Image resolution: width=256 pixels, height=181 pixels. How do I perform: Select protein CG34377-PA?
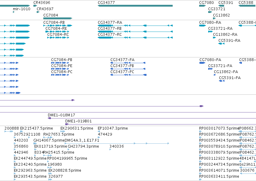coord(128,63)
